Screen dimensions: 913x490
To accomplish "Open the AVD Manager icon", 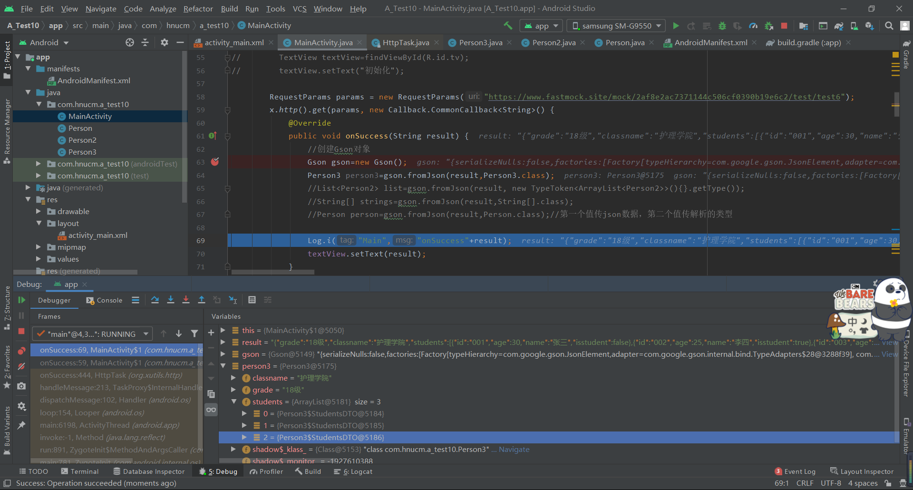I will tap(855, 26).
